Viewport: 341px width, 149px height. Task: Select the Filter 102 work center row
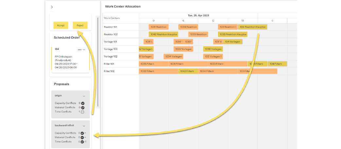[109, 71]
